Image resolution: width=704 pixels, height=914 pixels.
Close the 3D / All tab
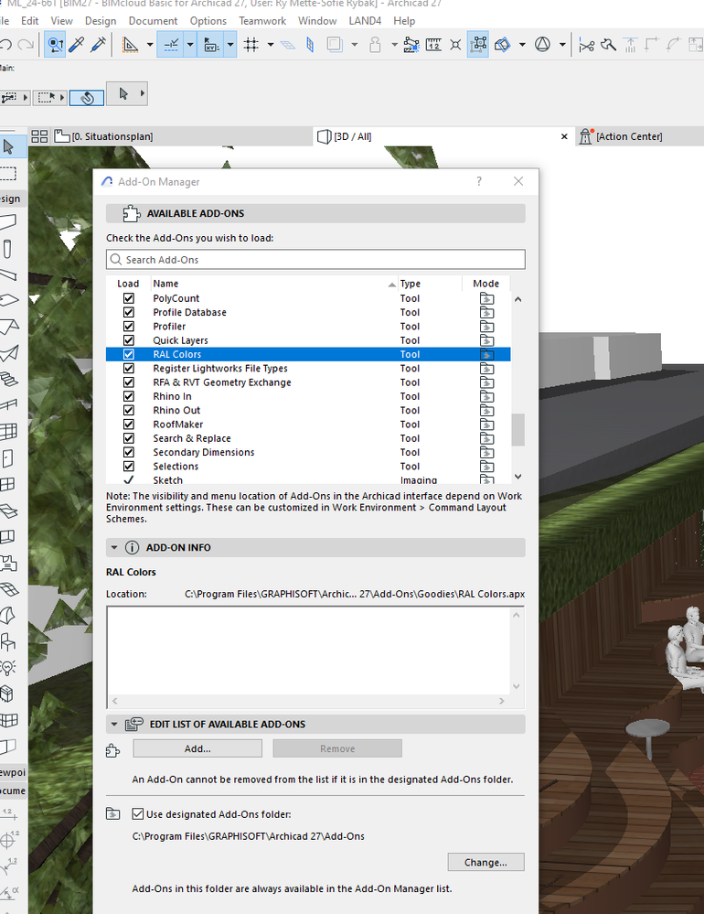[564, 136]
